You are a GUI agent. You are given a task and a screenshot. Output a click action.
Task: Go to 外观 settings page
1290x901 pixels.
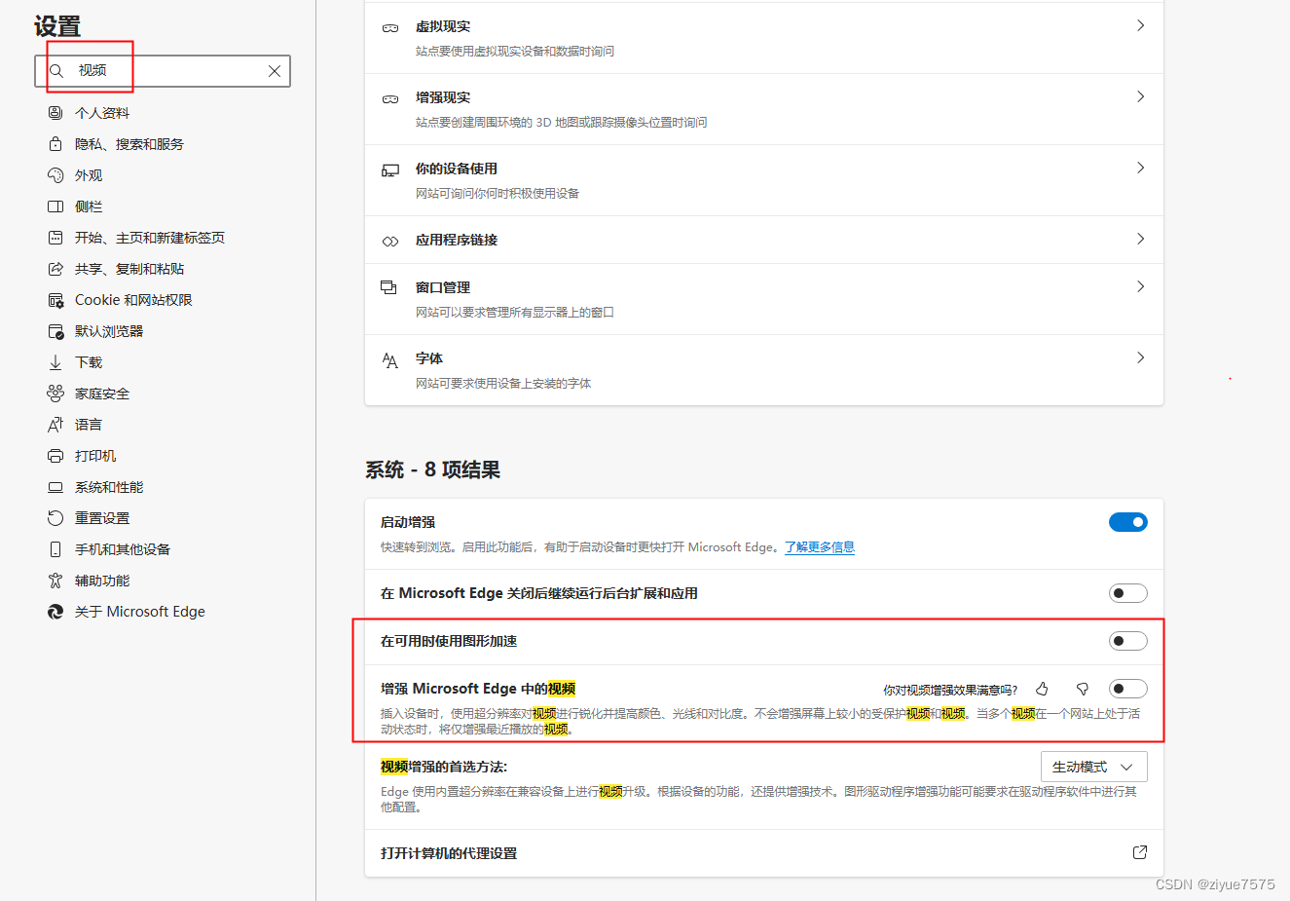click(x=88, y=175)
